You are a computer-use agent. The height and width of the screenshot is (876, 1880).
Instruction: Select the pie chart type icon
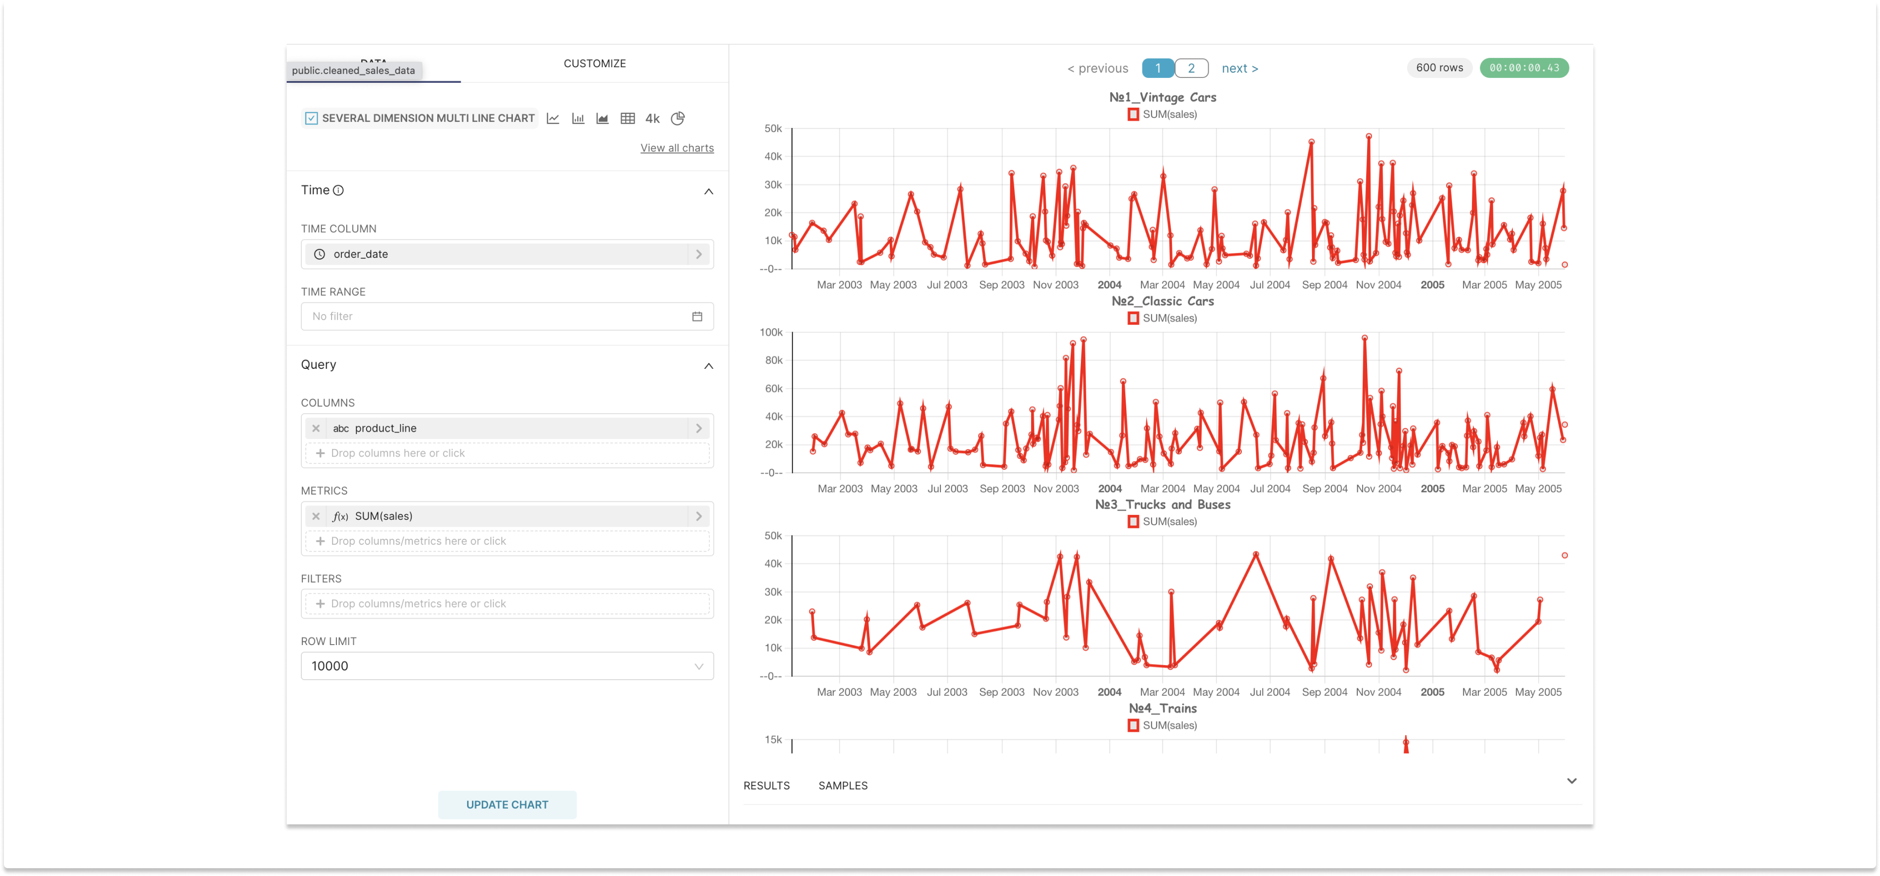[678, 118]
